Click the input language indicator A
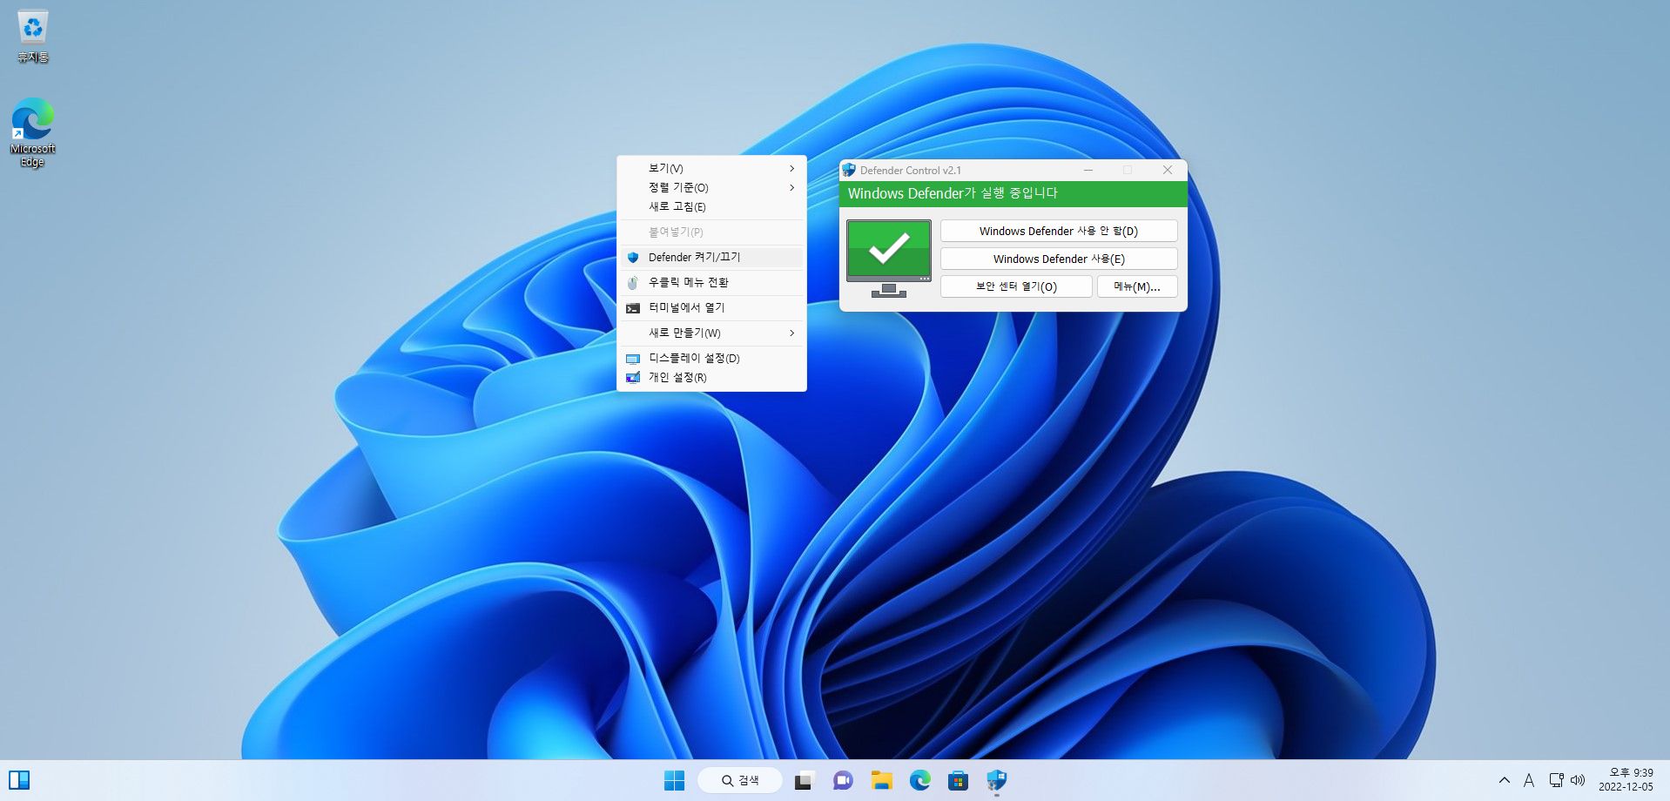Viewport: 1670px width, 801px height. pyautogui.click(x=1528, y=780)
